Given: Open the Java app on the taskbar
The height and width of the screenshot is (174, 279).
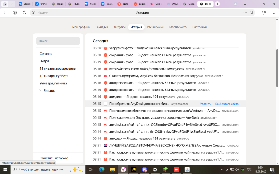Looking at the screenshot, I should coord(187,170).
